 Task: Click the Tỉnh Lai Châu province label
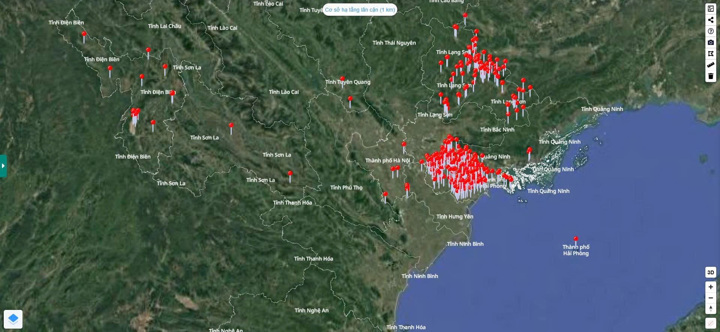164,26
